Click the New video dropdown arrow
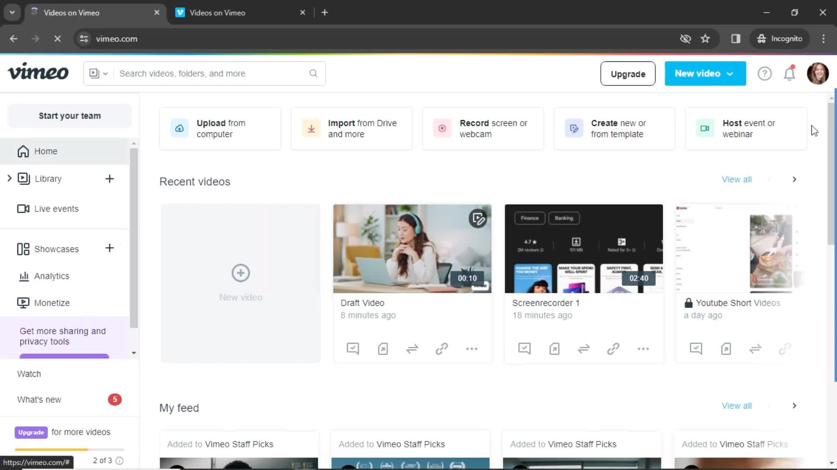 coord(730,74)
